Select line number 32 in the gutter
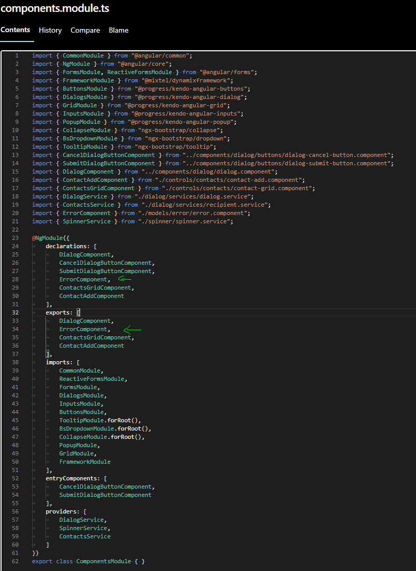Screen dimensions: 416x571 pos(15,312)
